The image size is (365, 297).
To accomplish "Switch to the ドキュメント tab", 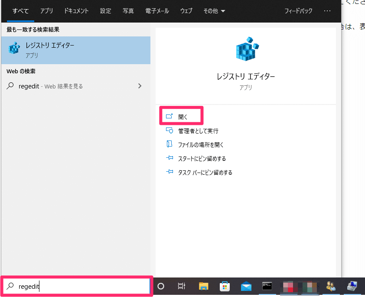I will pyautogui.click(x=76, y=11).
